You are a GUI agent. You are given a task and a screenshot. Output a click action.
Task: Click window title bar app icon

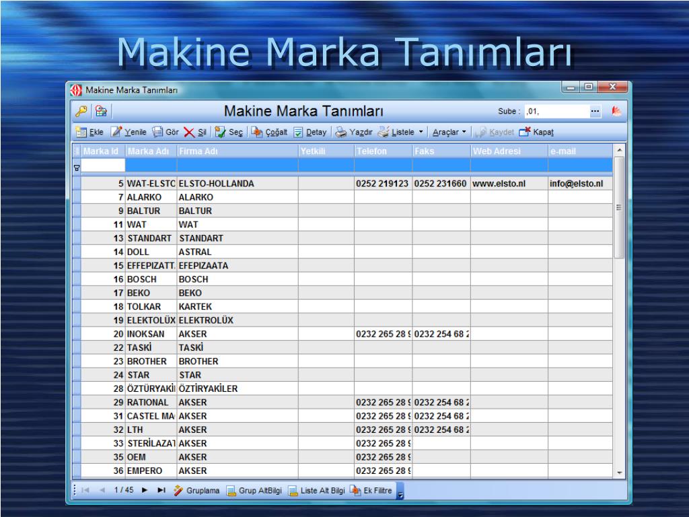(76, 90)
